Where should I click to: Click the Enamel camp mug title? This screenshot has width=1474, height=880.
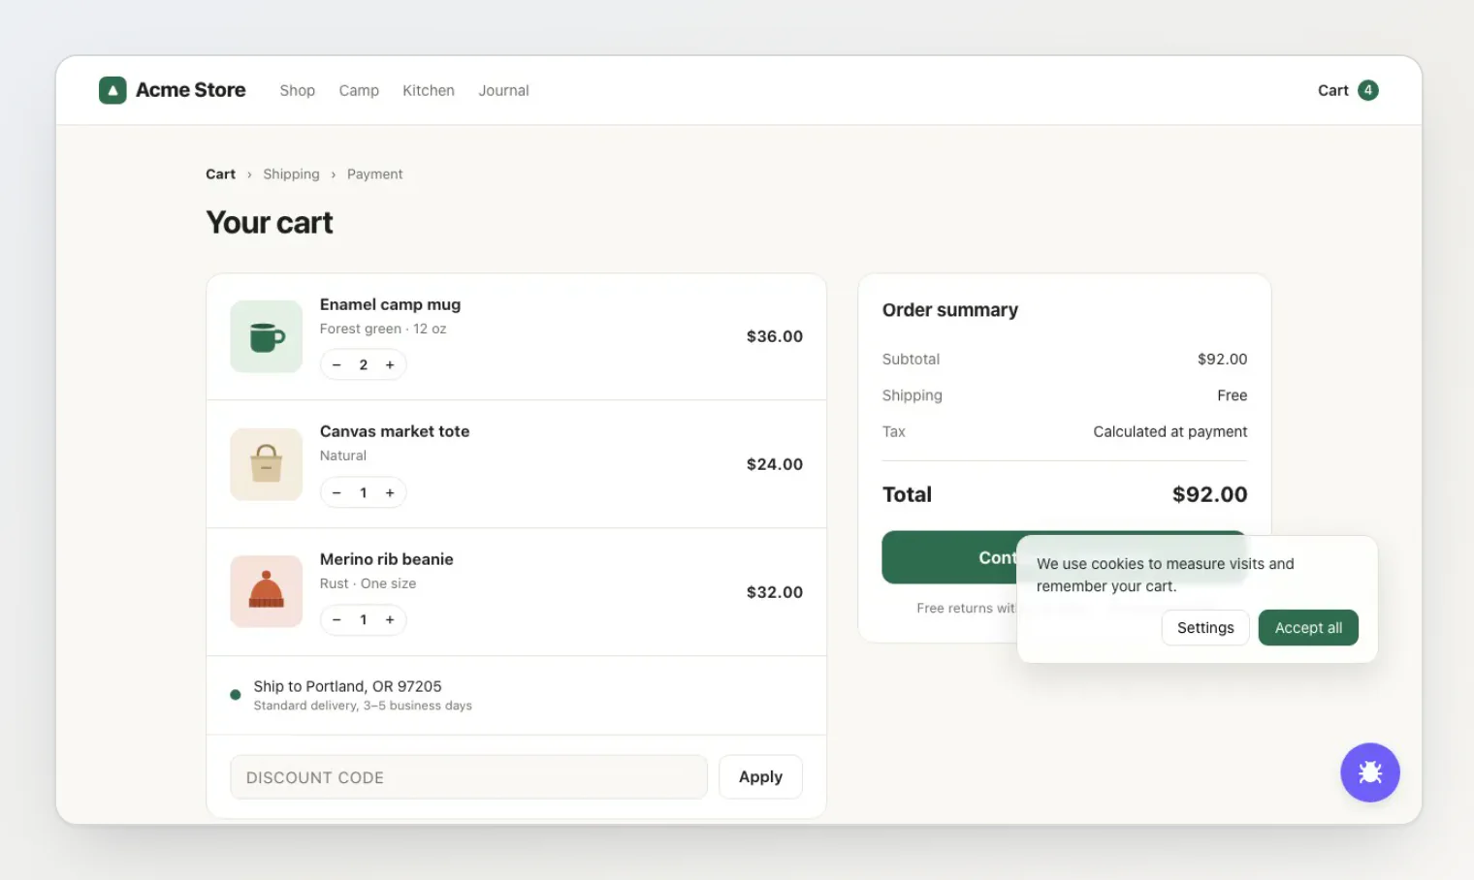(390, 304)
